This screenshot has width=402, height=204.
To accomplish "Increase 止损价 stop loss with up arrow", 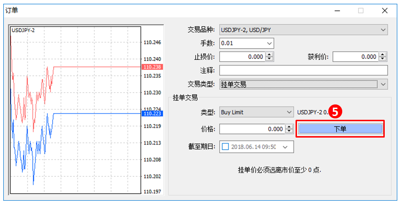I will [269, 55].
